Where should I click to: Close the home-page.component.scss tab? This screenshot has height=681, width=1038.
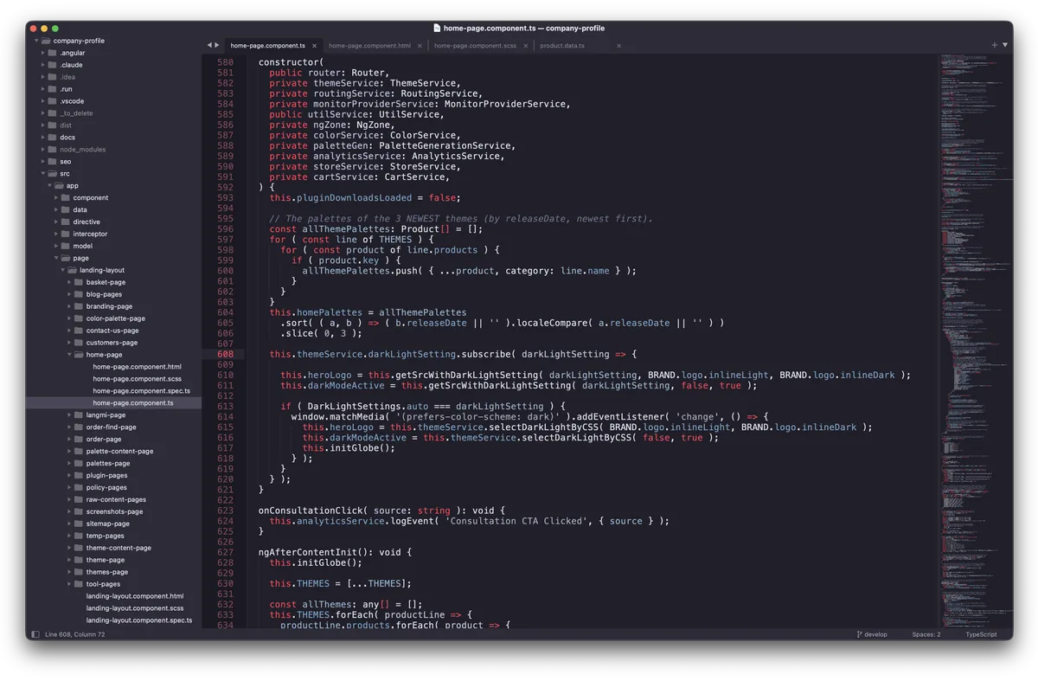coord(526,46)
